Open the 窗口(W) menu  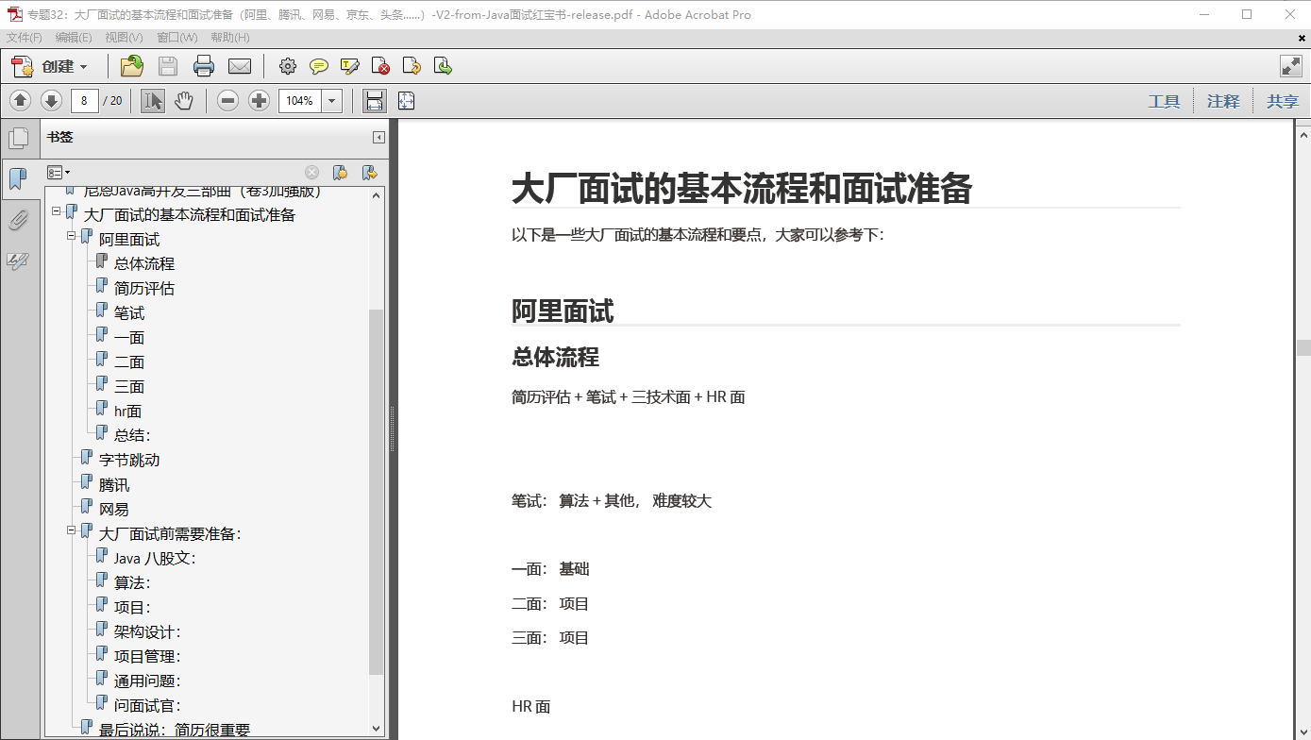click(x=177, y=38)
